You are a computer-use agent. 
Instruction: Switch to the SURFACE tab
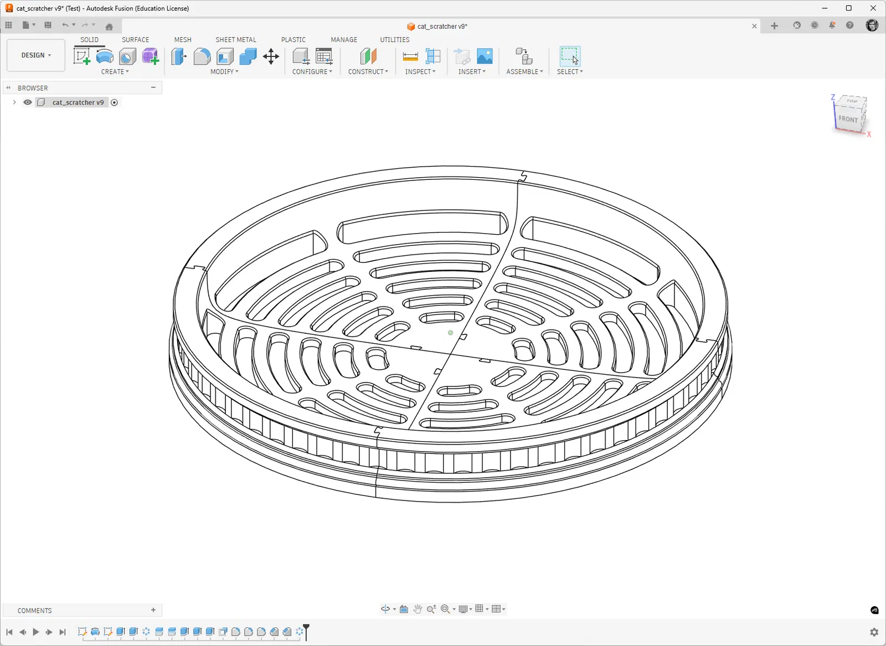coord(135,40)
